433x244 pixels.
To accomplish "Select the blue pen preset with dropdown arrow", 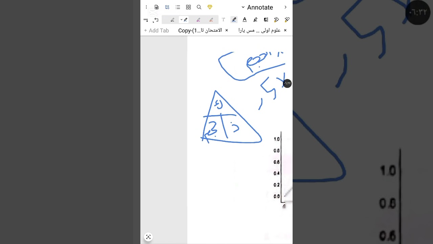I will tap(184, 20).
